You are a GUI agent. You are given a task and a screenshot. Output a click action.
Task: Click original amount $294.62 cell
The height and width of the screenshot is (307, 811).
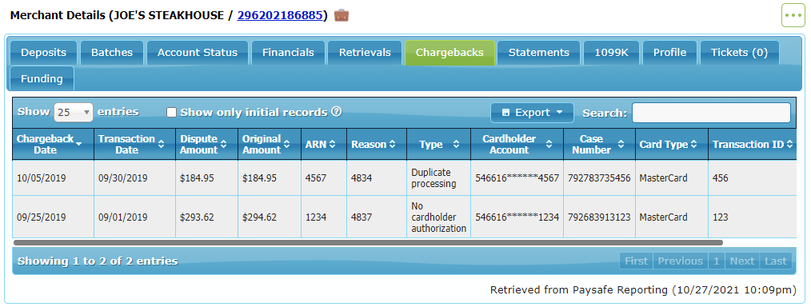pyautogui.click(x=269, y=217)
